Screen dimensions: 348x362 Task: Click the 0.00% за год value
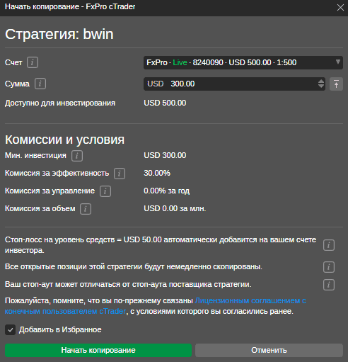tap(167, 191)
